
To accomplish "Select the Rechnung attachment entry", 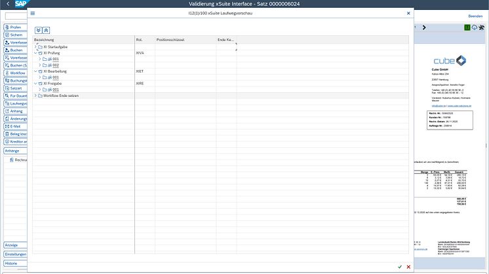I will 19,160.
